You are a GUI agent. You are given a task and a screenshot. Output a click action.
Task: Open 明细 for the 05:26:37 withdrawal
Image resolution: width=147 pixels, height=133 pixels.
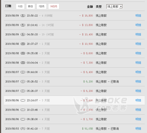[x=138, y=91]
